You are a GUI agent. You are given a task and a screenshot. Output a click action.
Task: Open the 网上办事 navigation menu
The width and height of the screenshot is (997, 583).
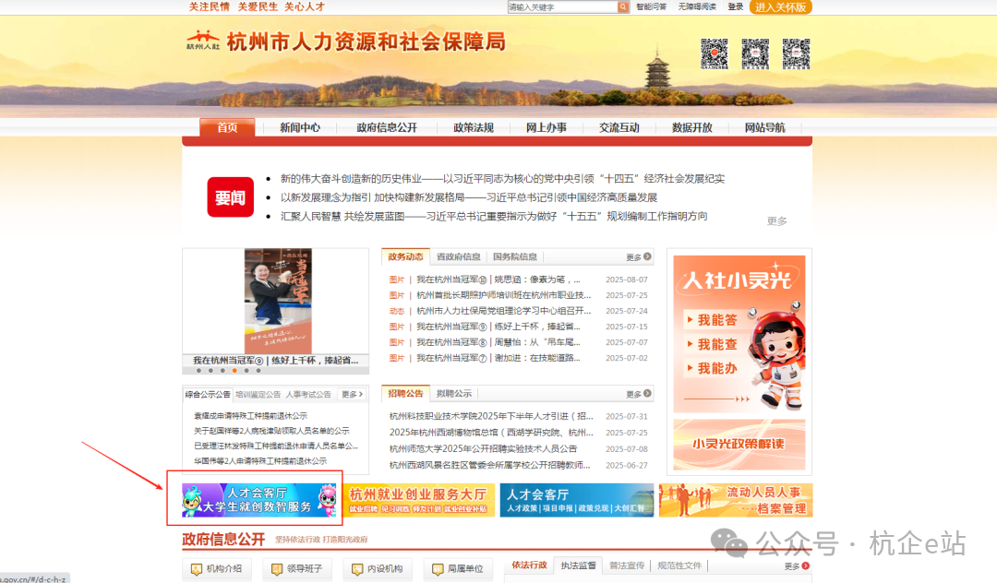pos(547,128)
